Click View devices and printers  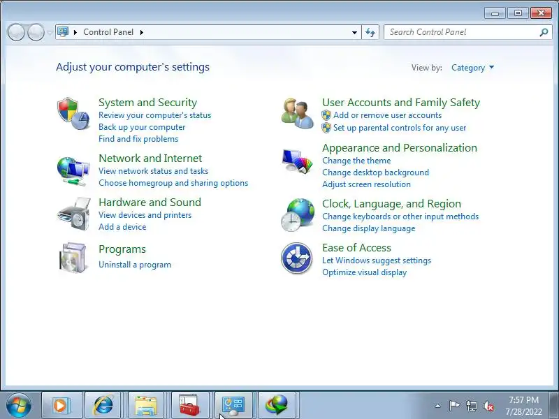click(145, 215)
